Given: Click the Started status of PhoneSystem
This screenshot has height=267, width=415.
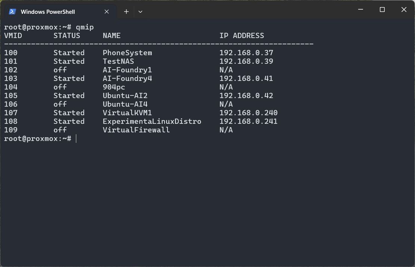Looking at the screenshot, I should tap(69, 53).
